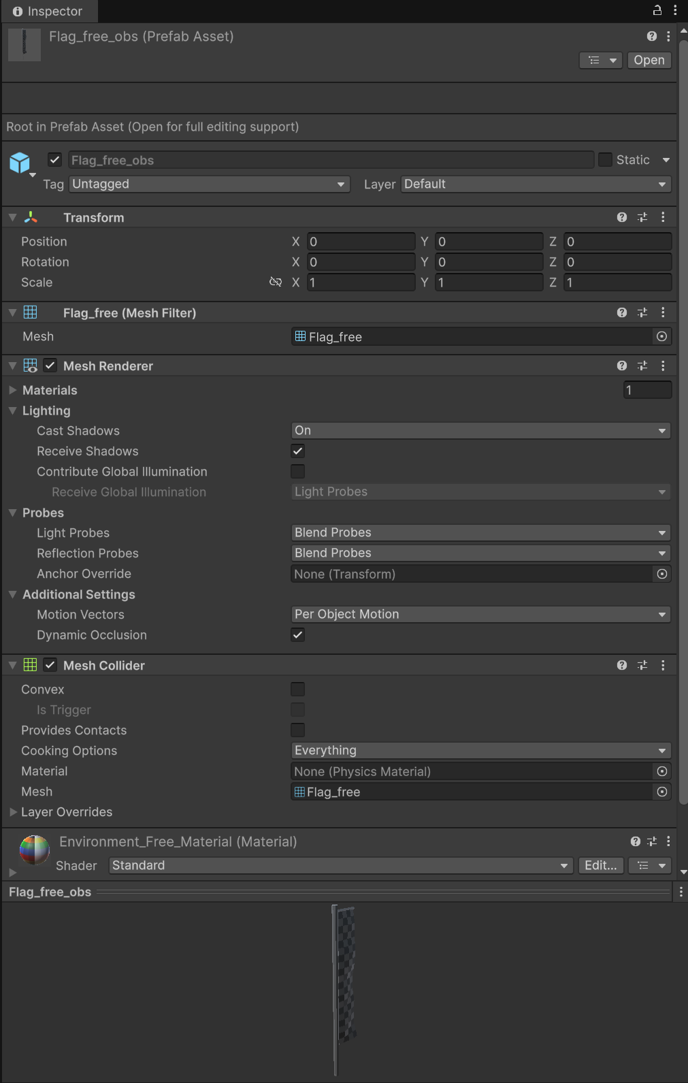This screenshot has width=688, height=1083.
Task: Expand Layer Overrides foldout
Action: tap(13, 812)
